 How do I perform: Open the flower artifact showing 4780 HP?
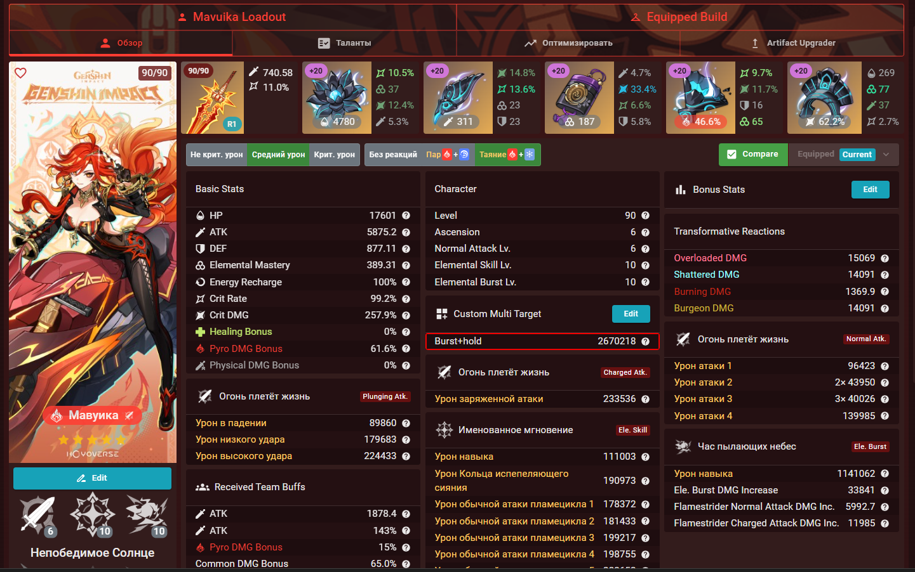click(337, 98)
